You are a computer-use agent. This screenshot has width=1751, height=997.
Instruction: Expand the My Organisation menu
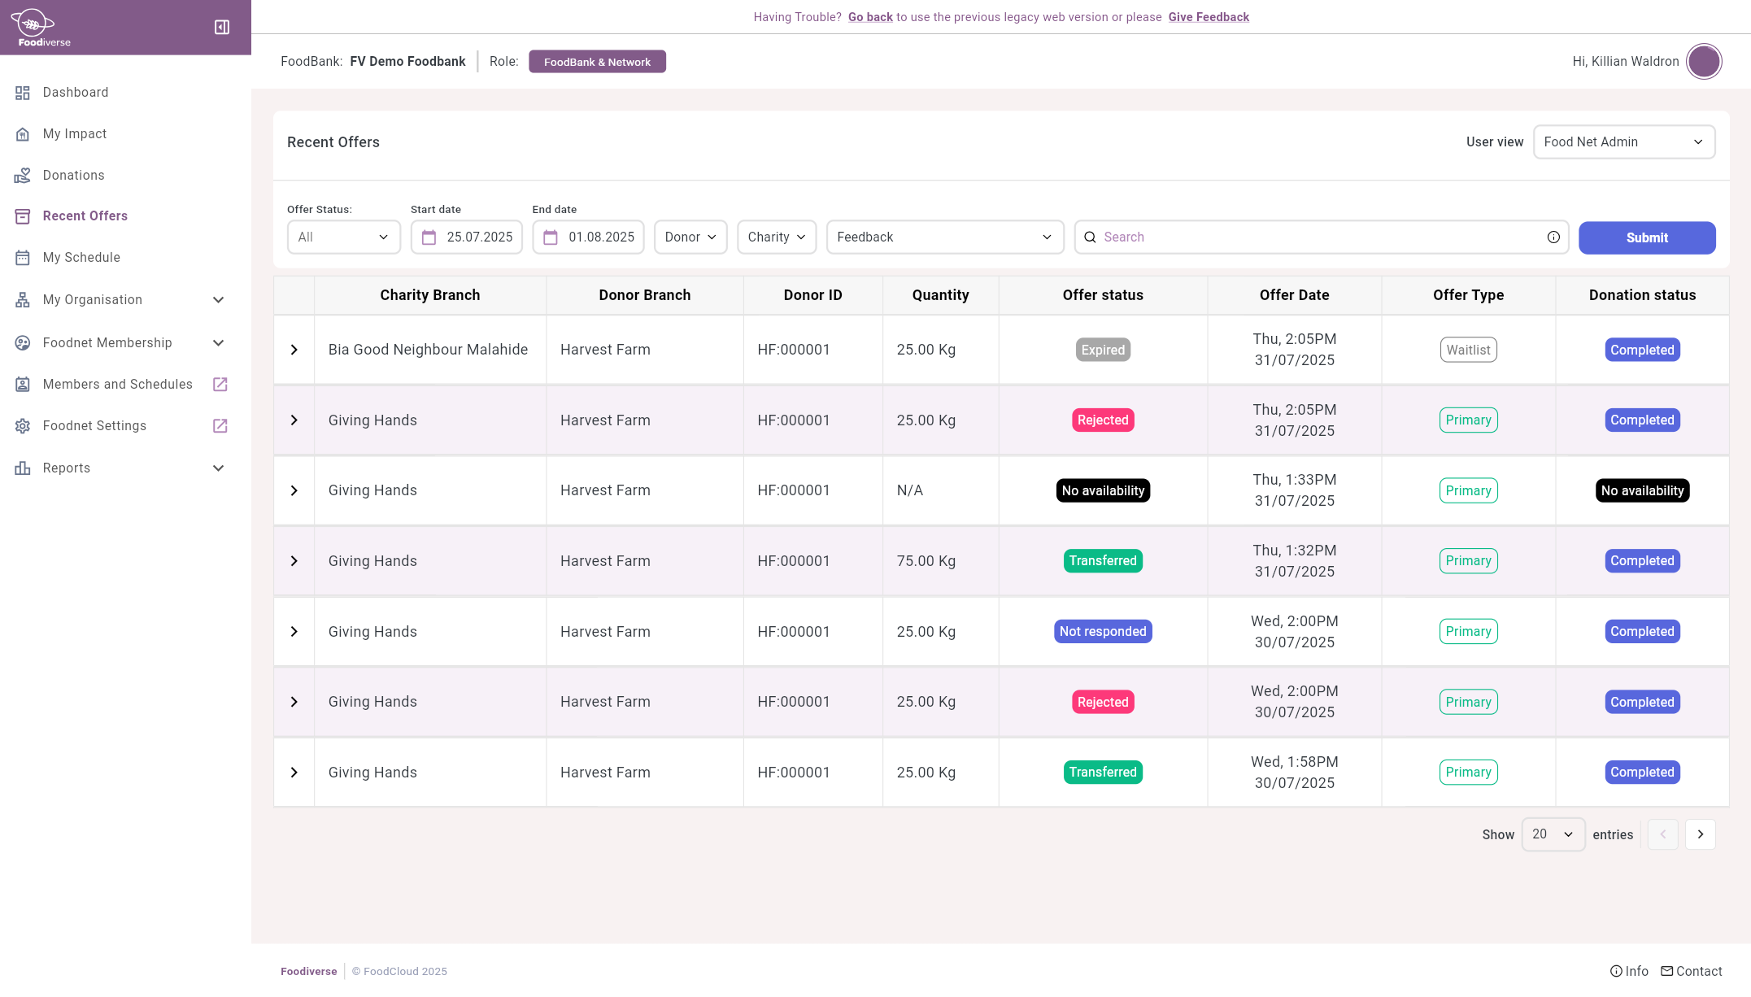(x=218, y=300)
